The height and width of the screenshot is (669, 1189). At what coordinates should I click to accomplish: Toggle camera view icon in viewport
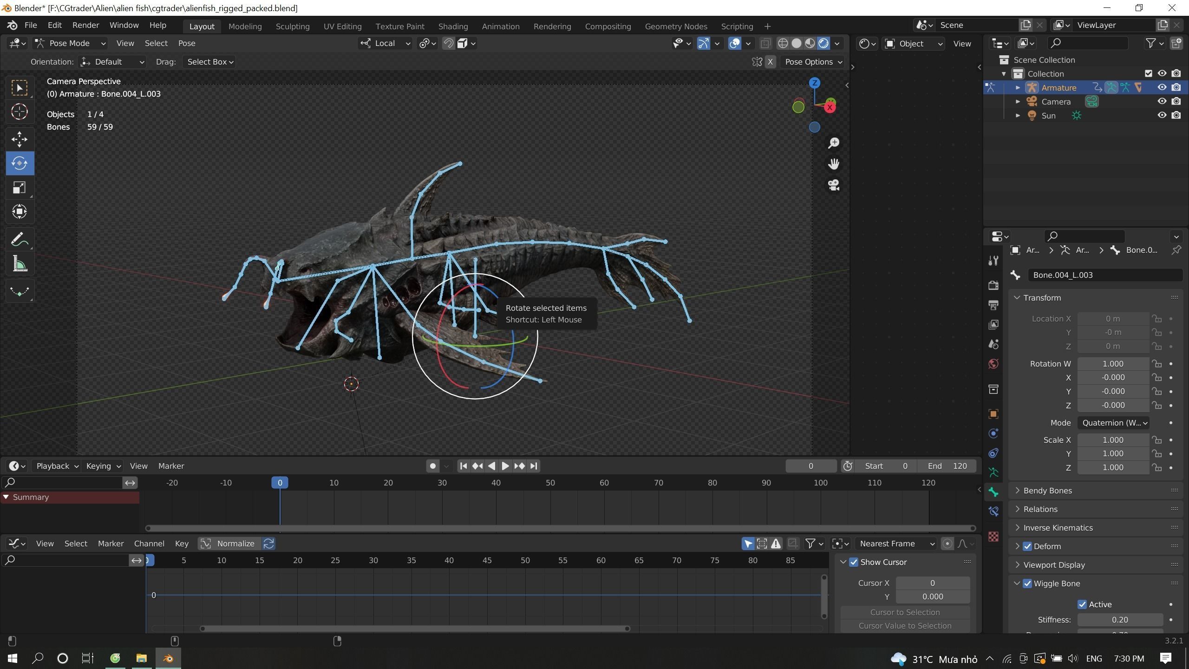(834, 185)
